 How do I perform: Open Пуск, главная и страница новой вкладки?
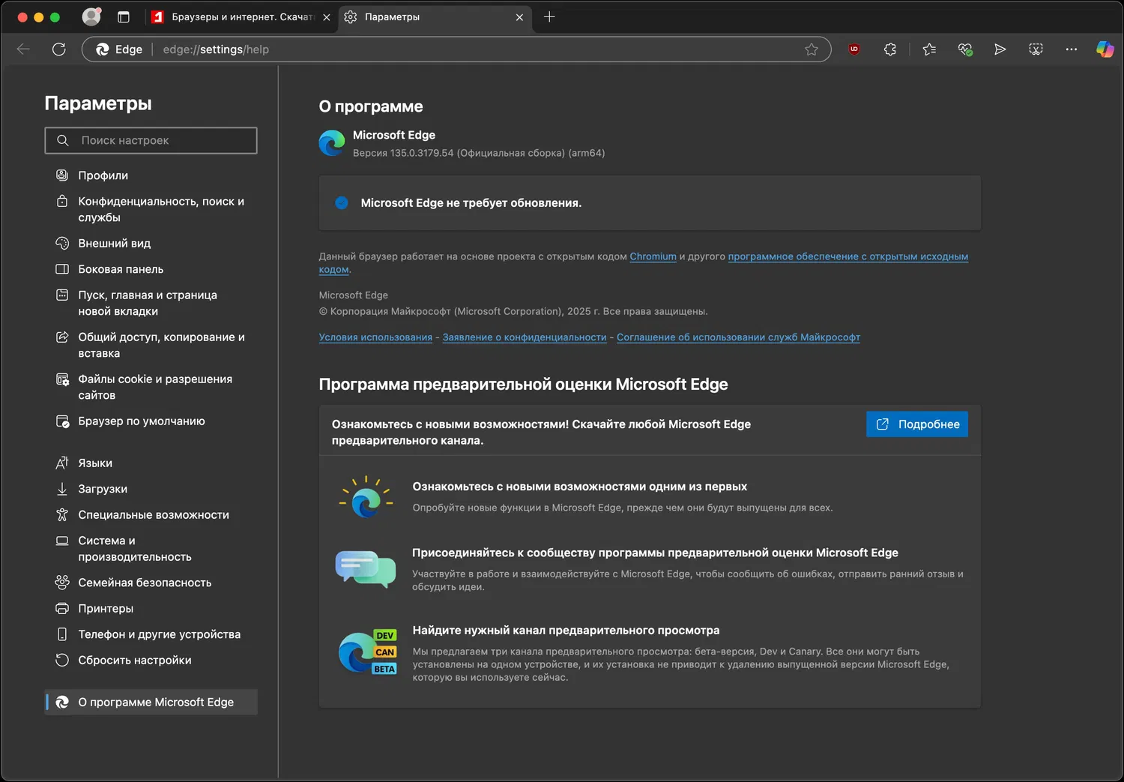pos(151,303)
